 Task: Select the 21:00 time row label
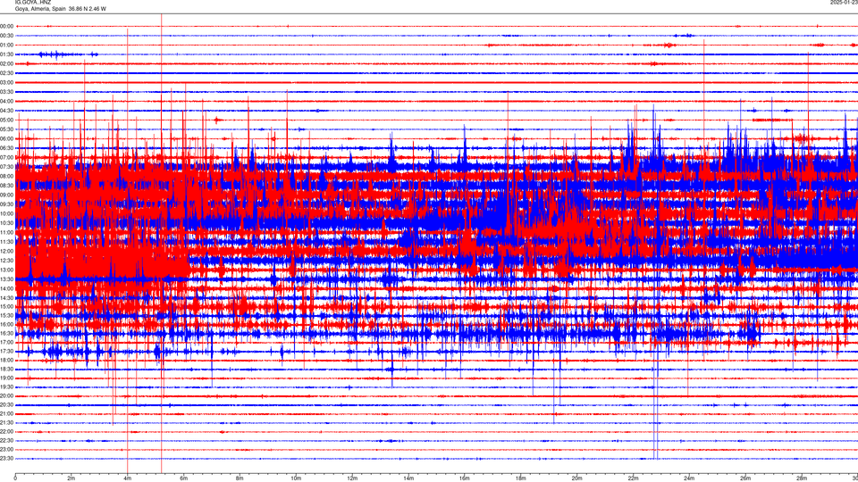6,413
